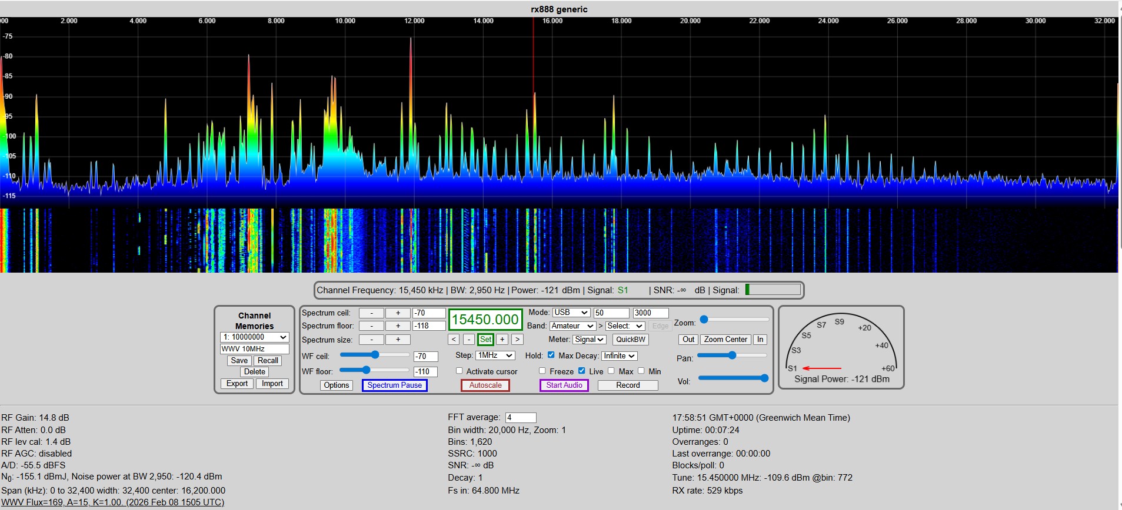Image resolution: width=1122 pixels, height=510 pixels.
Task: Uncheck the Live checkbox
Action: (x=582, y=371)
